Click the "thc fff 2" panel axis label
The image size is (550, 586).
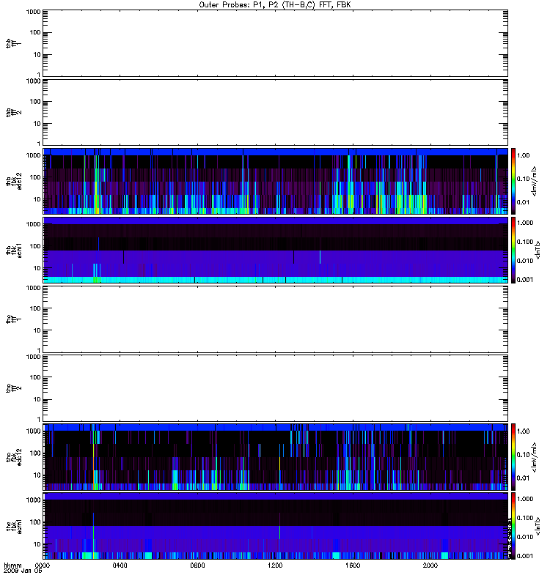coord(13,388)
